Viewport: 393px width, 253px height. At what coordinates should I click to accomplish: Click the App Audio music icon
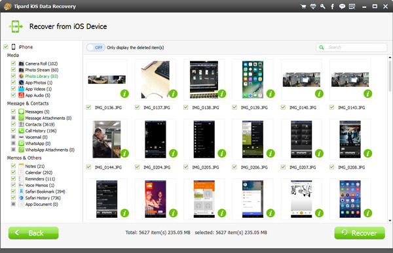pyautogui.click(x=22, y=95)
